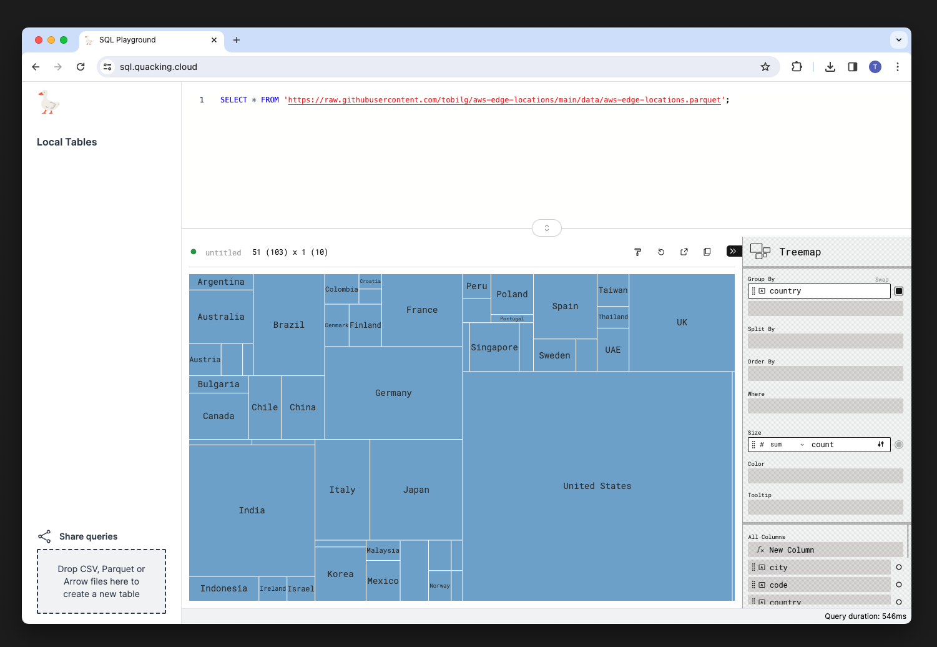Click the reset view icon
The height and width of the screenshot is (647, 937).
coord(661,252)
